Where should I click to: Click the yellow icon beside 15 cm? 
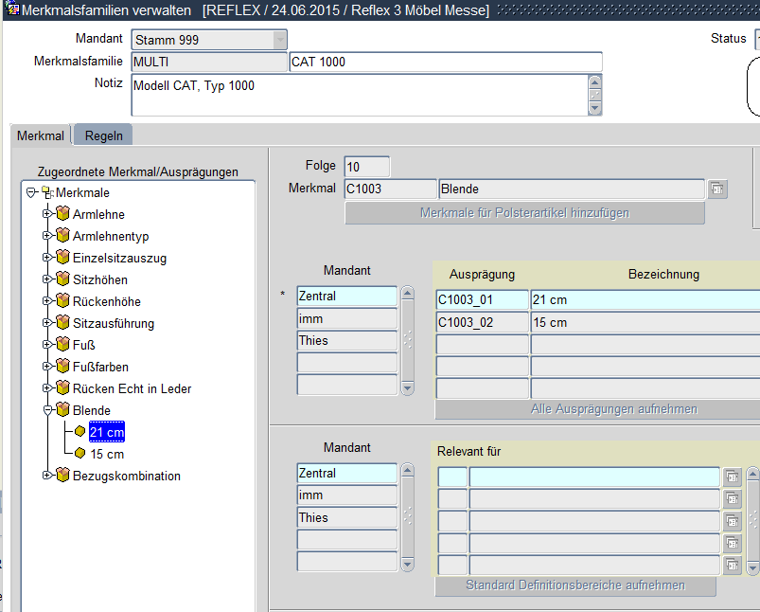80,454
